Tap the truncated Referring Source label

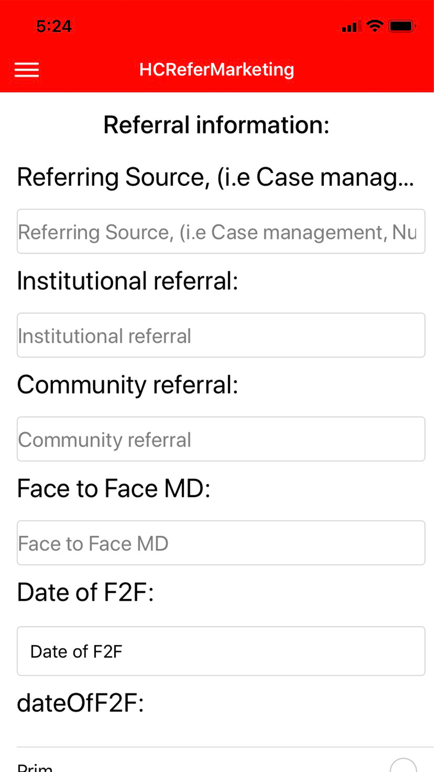[215, 177]
